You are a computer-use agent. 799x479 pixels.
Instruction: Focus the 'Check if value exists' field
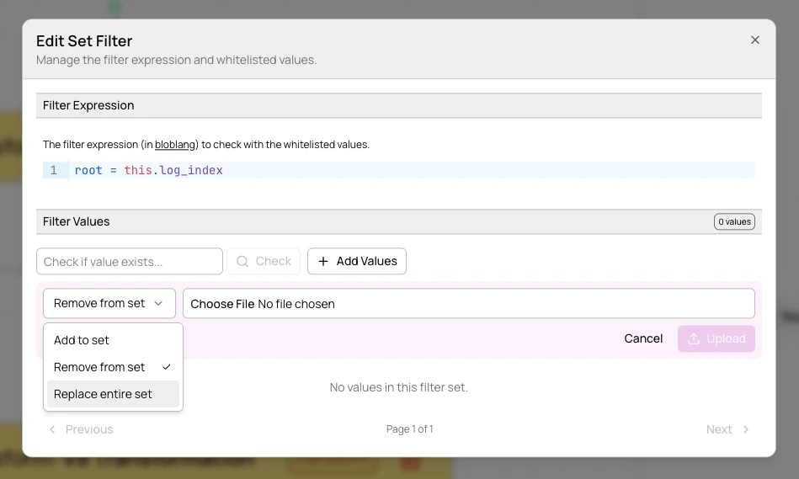(130, 262)
